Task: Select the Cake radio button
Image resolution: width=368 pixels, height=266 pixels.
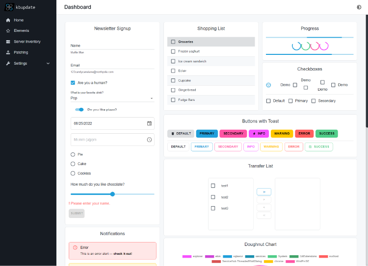Action: click(73, 164)
